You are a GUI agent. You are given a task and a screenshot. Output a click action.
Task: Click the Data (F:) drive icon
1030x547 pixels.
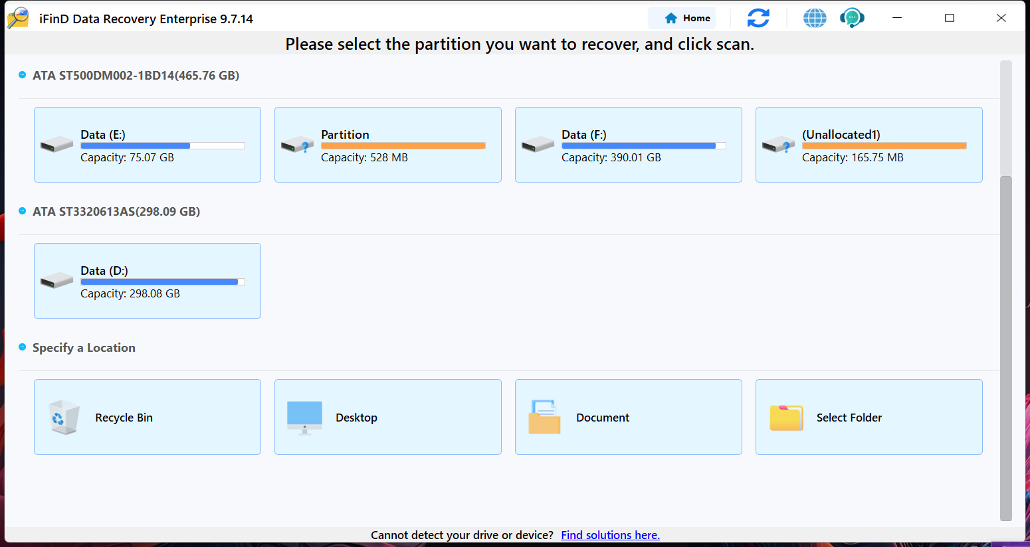pos(538,144)
